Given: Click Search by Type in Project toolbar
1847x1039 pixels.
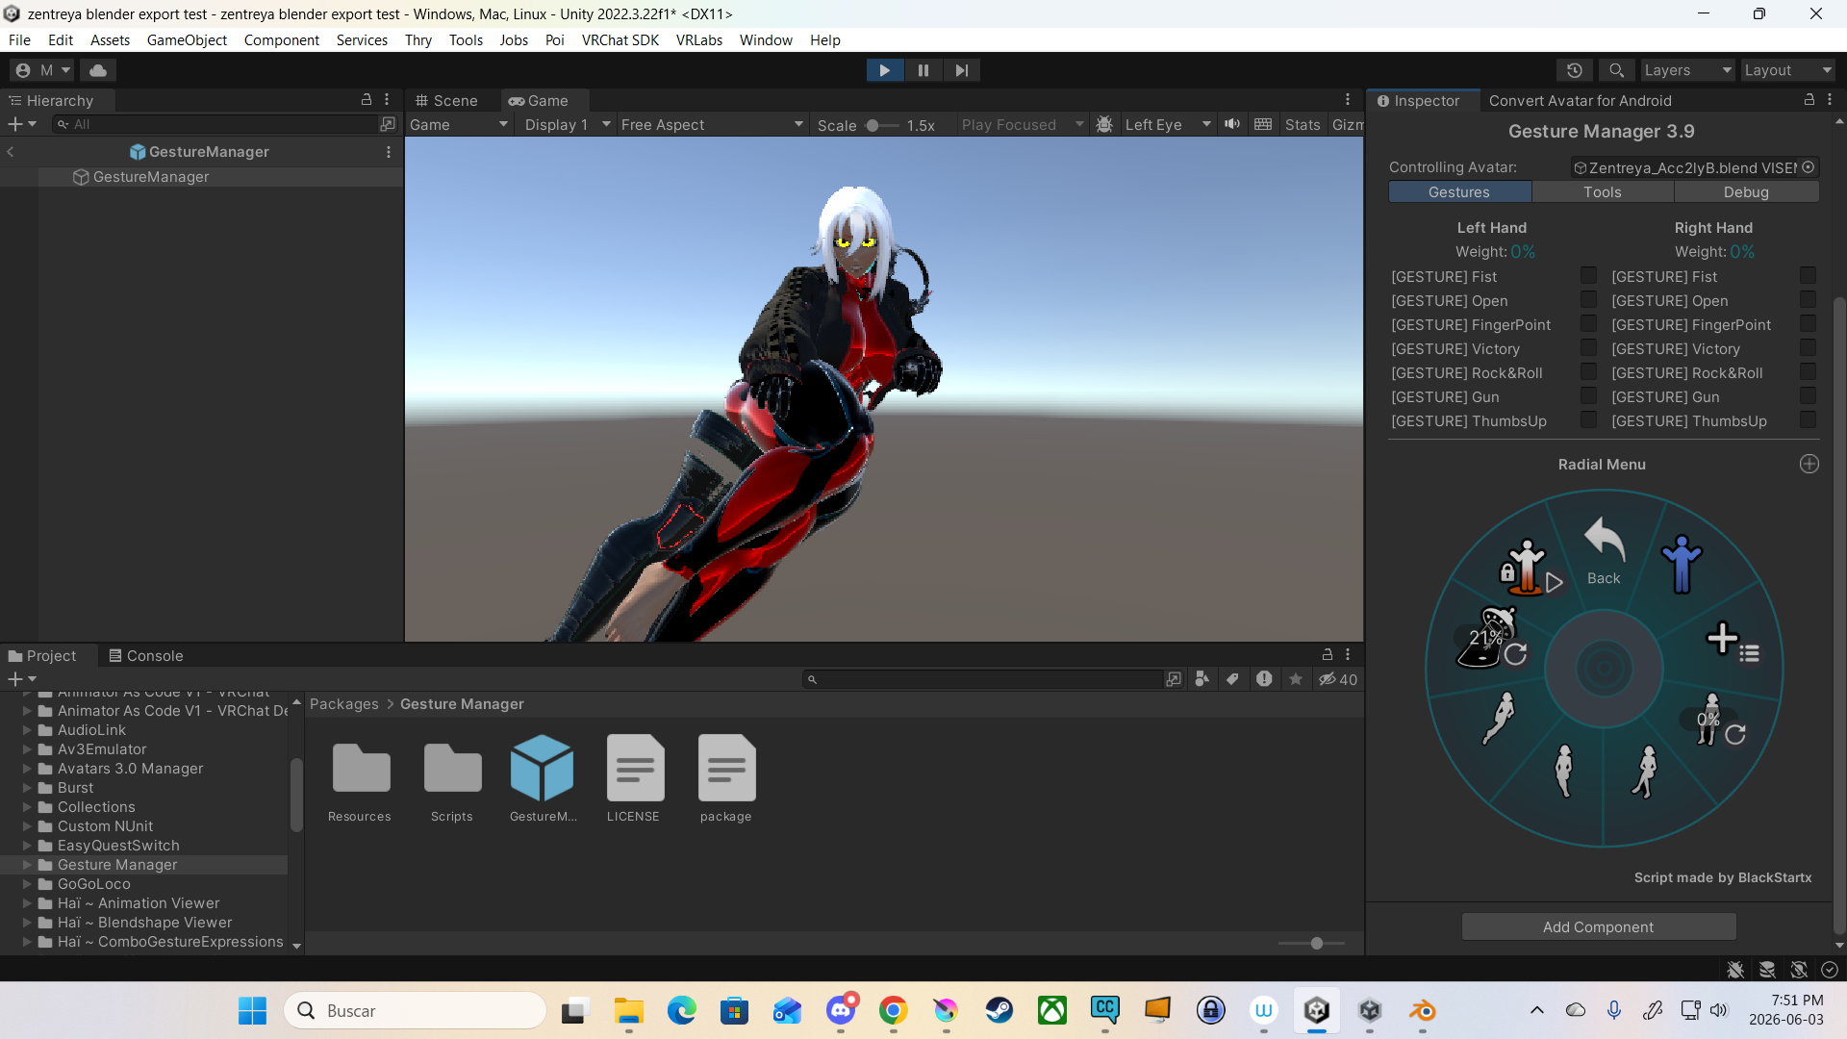Looking at the screenshot, I should (1202, 679).
